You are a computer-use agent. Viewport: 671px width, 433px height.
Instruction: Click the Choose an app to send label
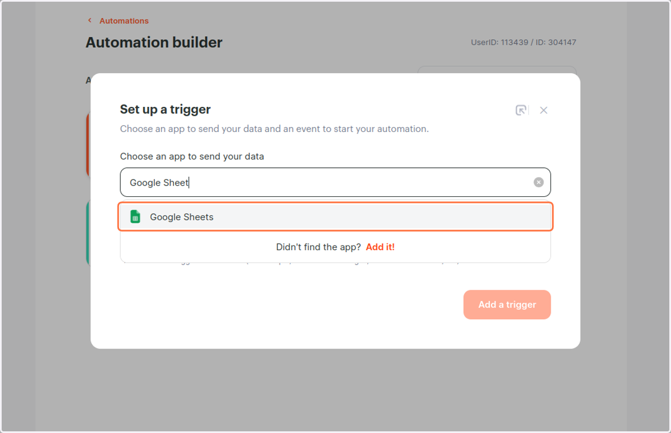coord(192,157)
